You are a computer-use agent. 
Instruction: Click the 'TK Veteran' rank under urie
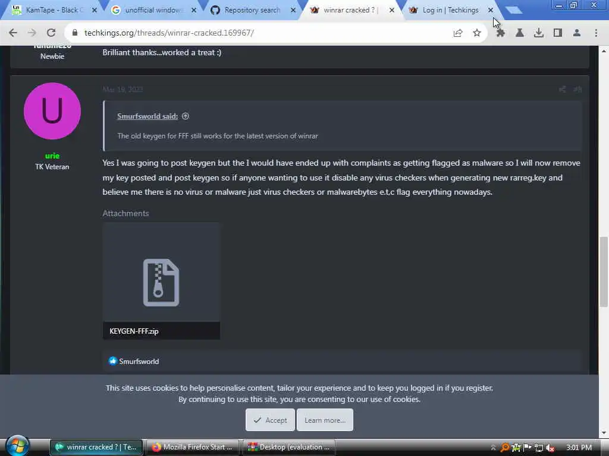click(52, 167)
